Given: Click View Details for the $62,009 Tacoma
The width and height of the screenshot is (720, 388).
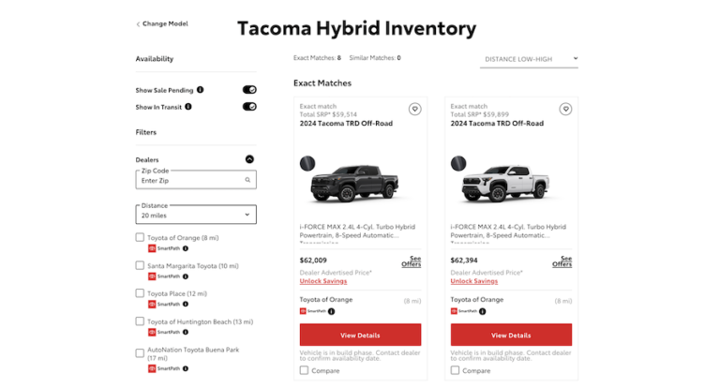Looking at the screenshot, I should (x=360, y=335).
